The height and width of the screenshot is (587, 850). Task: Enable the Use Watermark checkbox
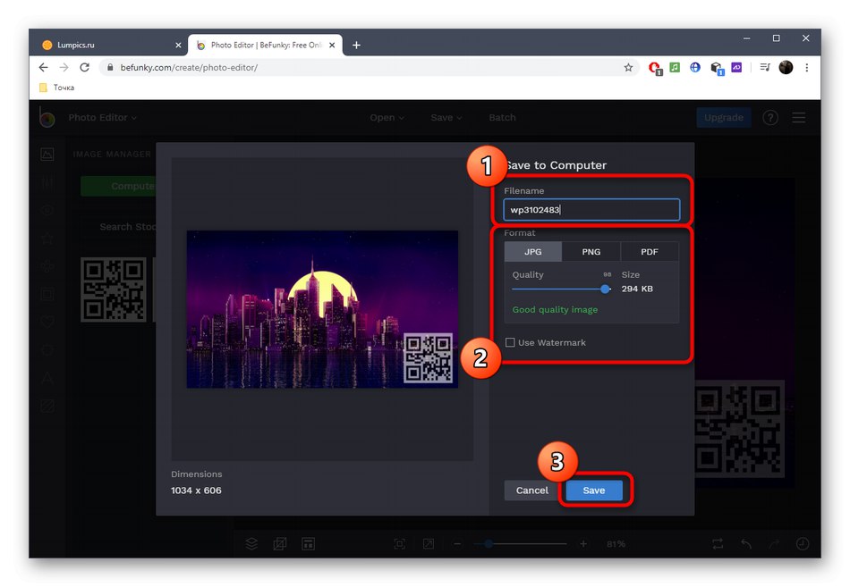510,342
